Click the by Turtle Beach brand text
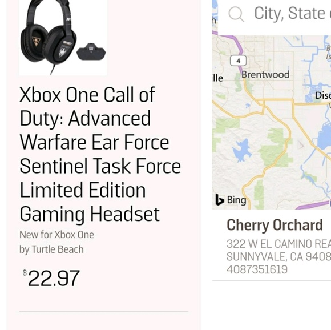331x330 pixels. (x=51, y=249)
